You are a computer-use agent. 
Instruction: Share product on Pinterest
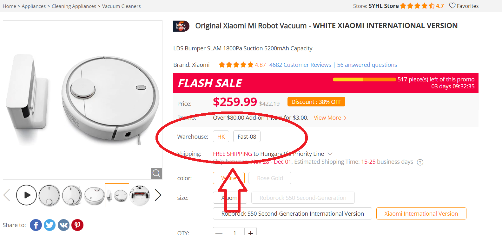point(77,225)
